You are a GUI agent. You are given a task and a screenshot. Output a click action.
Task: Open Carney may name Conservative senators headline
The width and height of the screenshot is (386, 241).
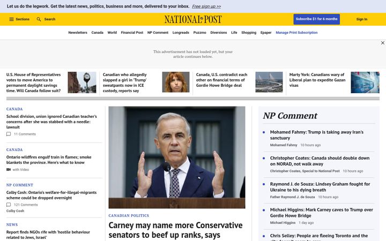tap(175, 230)
